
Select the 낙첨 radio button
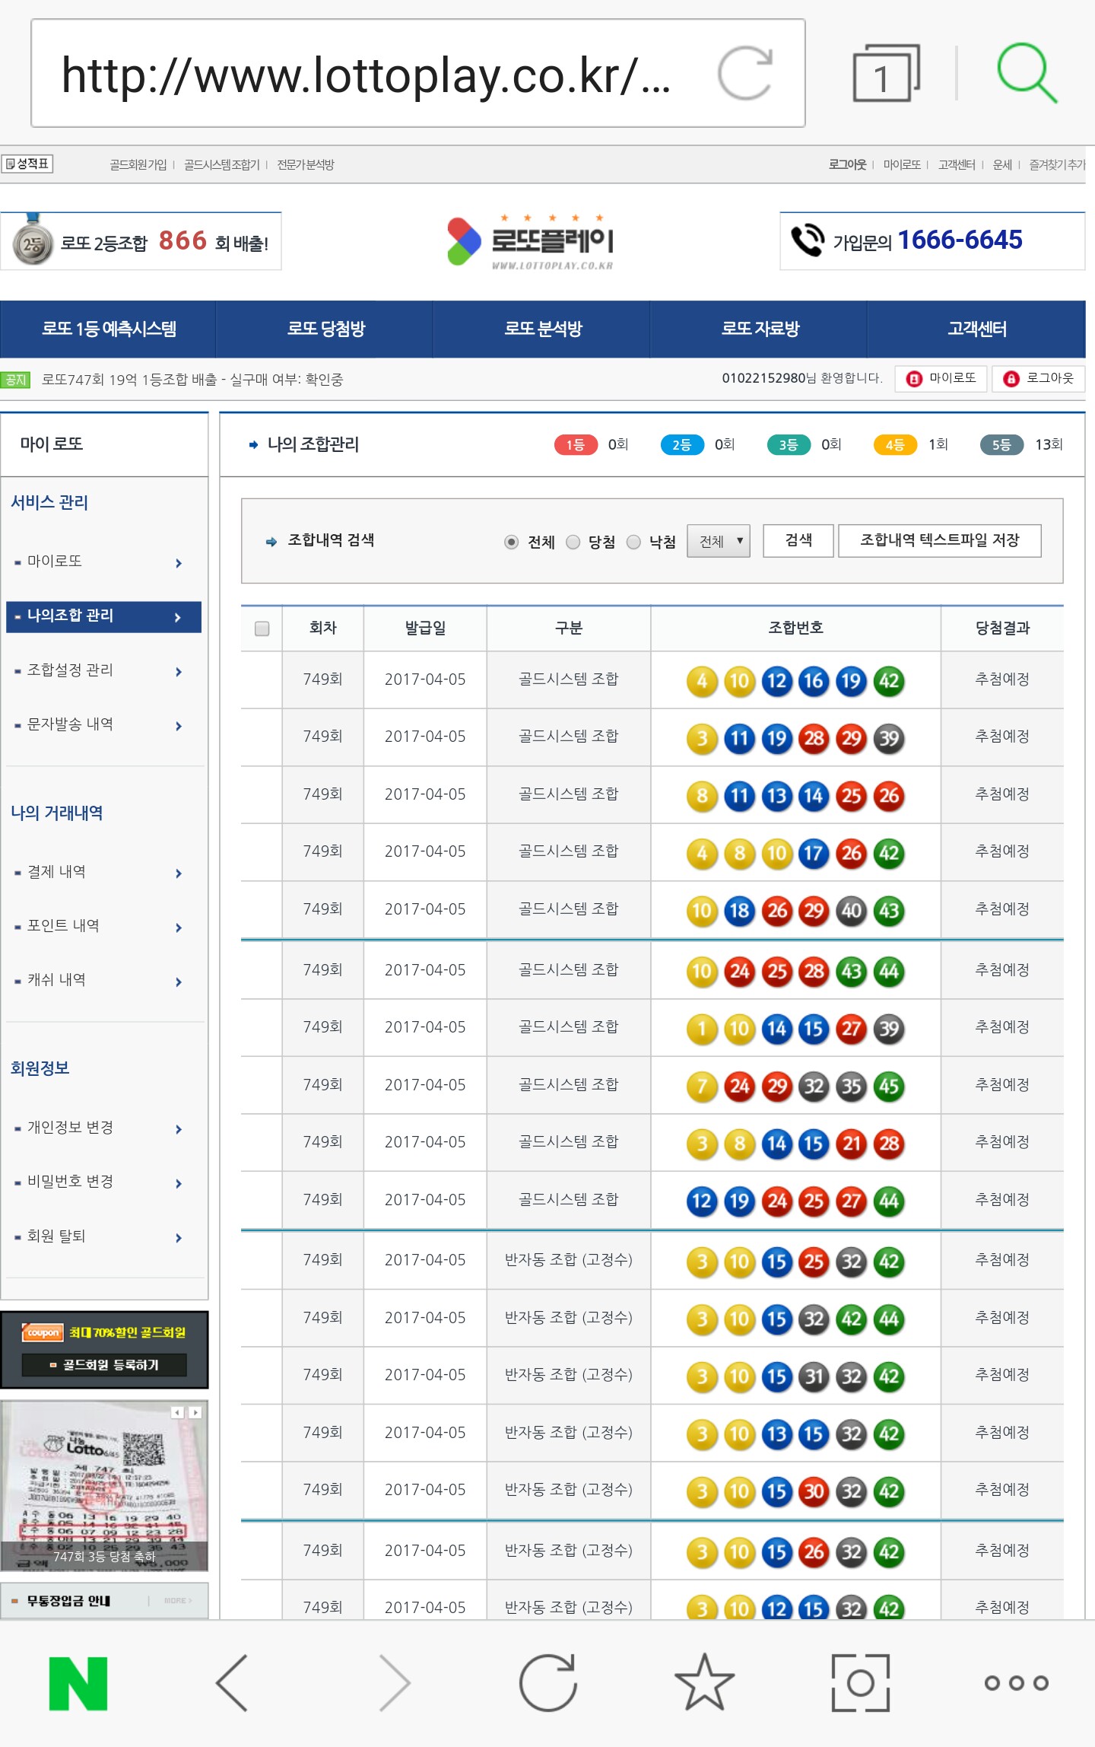click(633, 542)
